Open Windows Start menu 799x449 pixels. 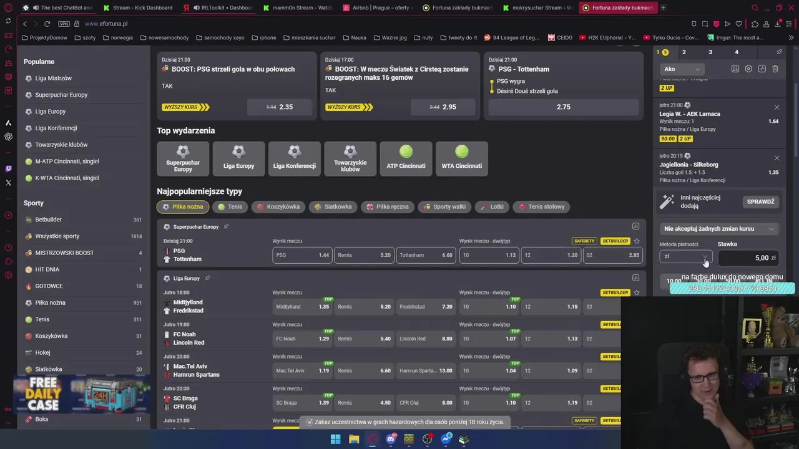point(335,439)
